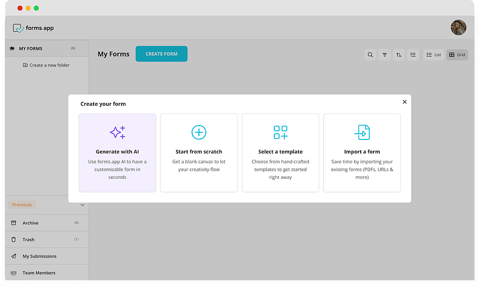
Task: Close the Create your form dialog
Action: (x=404, y=102)
